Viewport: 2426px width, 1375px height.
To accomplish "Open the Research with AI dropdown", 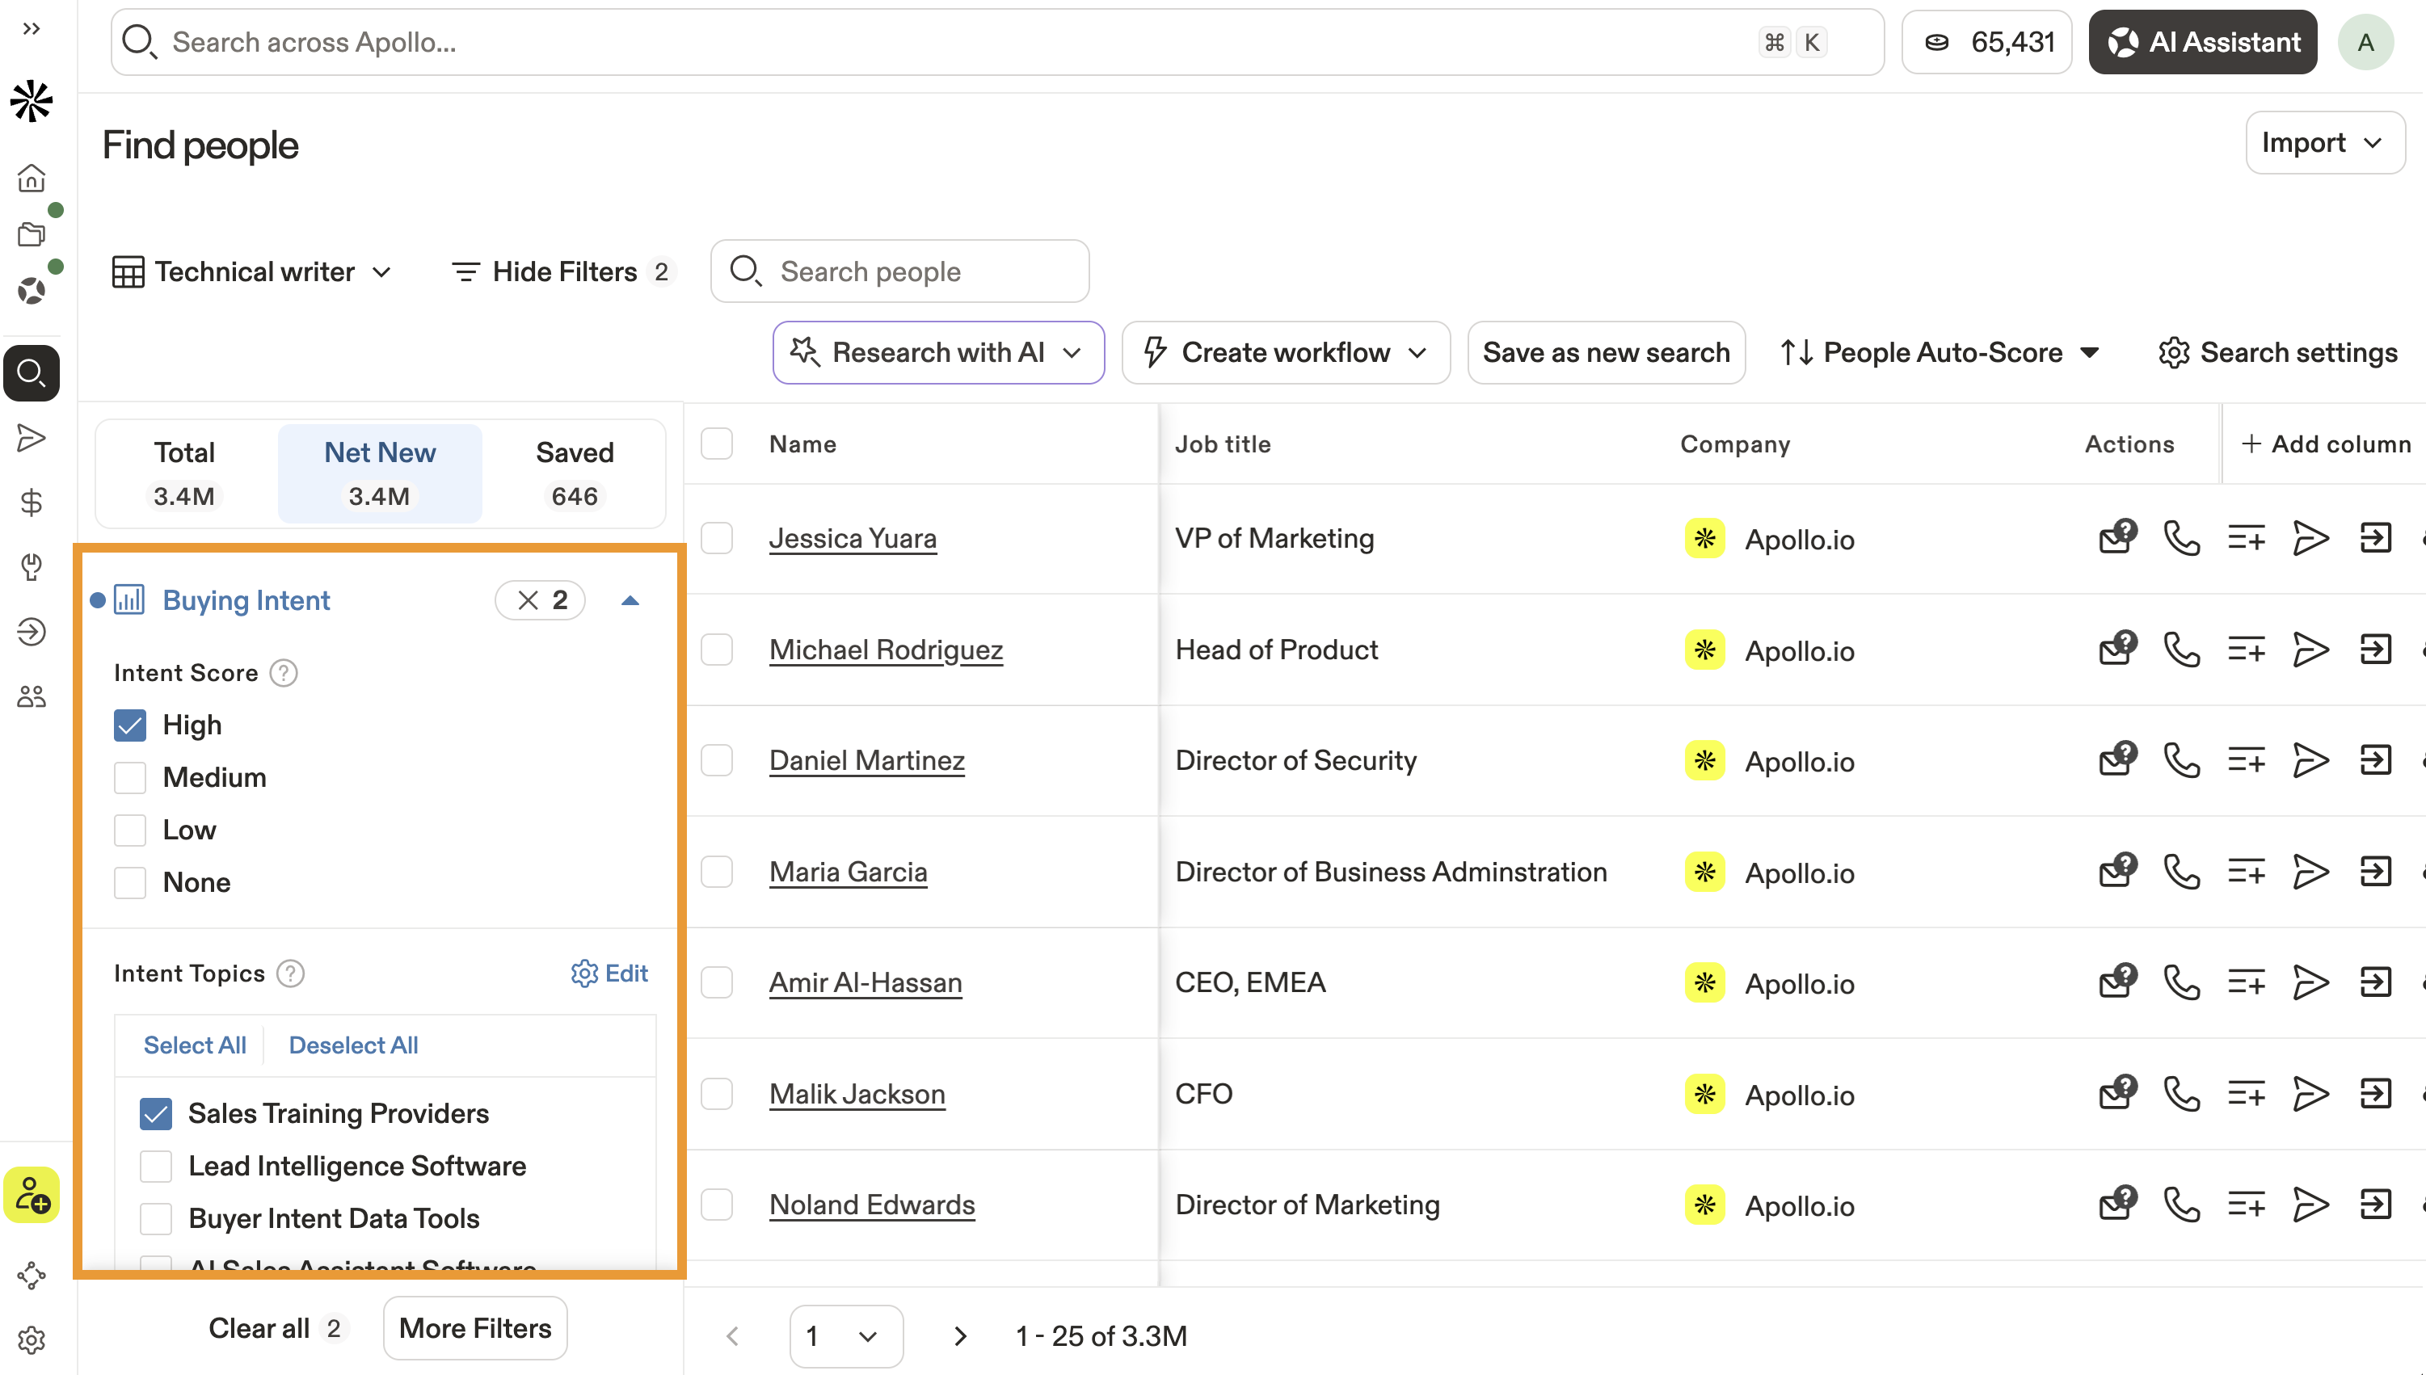I will pos(938,352).
